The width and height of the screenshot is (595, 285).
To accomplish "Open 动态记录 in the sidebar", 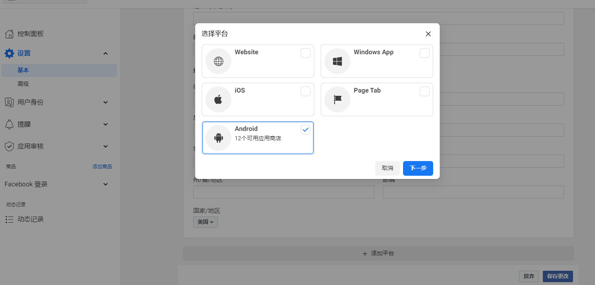I will (x=31, y=219).
